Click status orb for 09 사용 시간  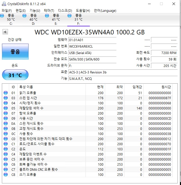pos(6,119)
